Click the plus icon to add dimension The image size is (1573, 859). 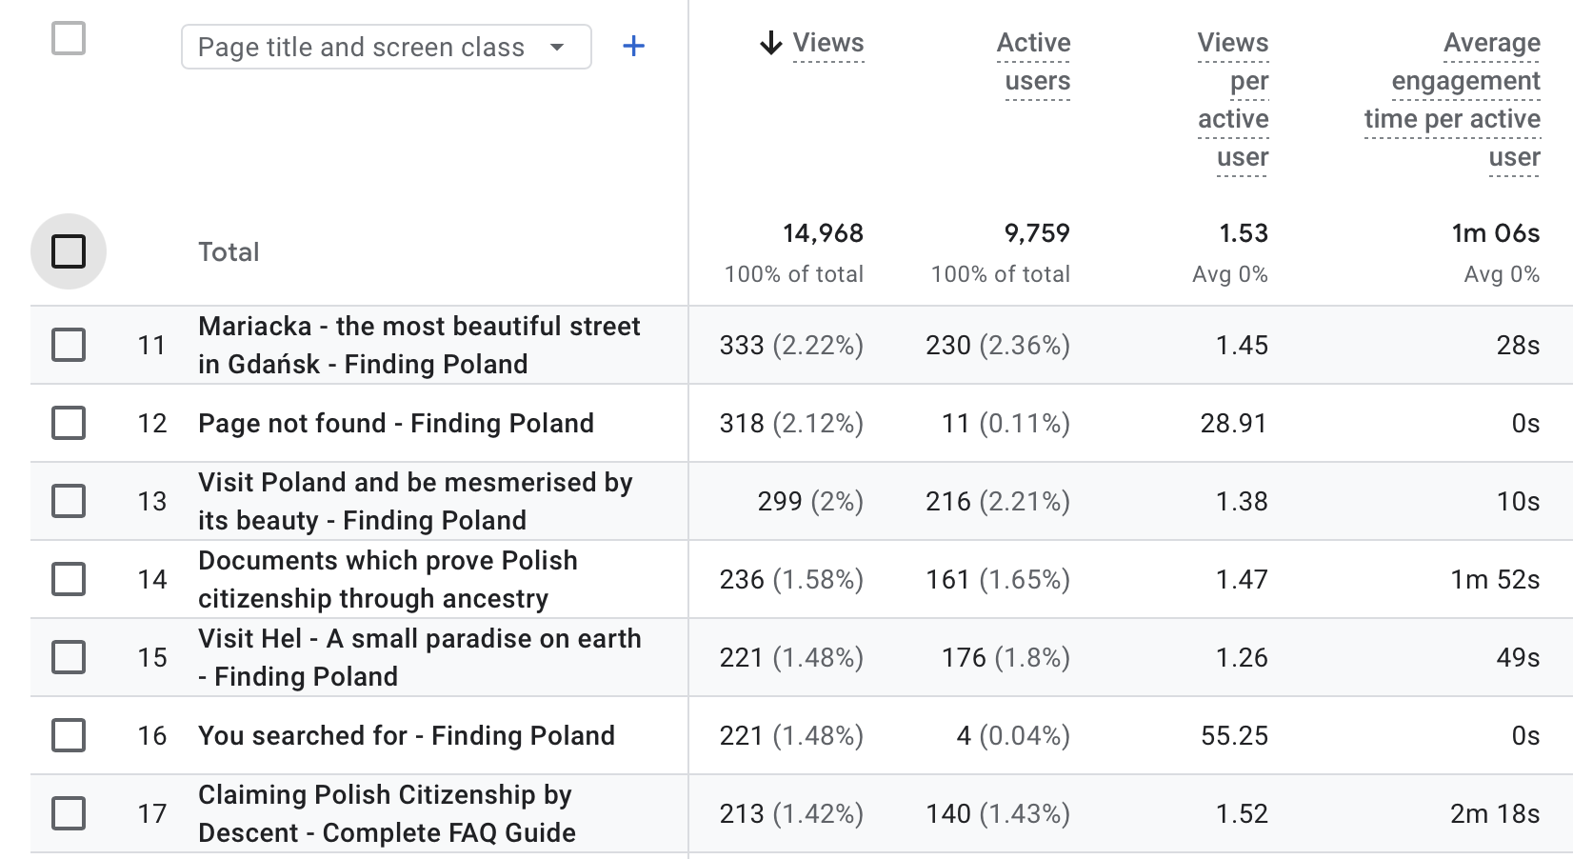(633, 46)
